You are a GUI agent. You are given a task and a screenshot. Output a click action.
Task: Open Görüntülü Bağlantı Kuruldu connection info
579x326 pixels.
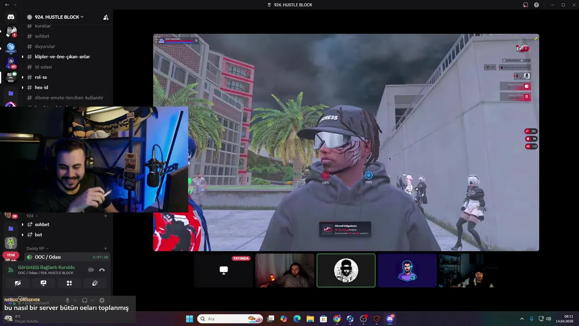[46, 268]
